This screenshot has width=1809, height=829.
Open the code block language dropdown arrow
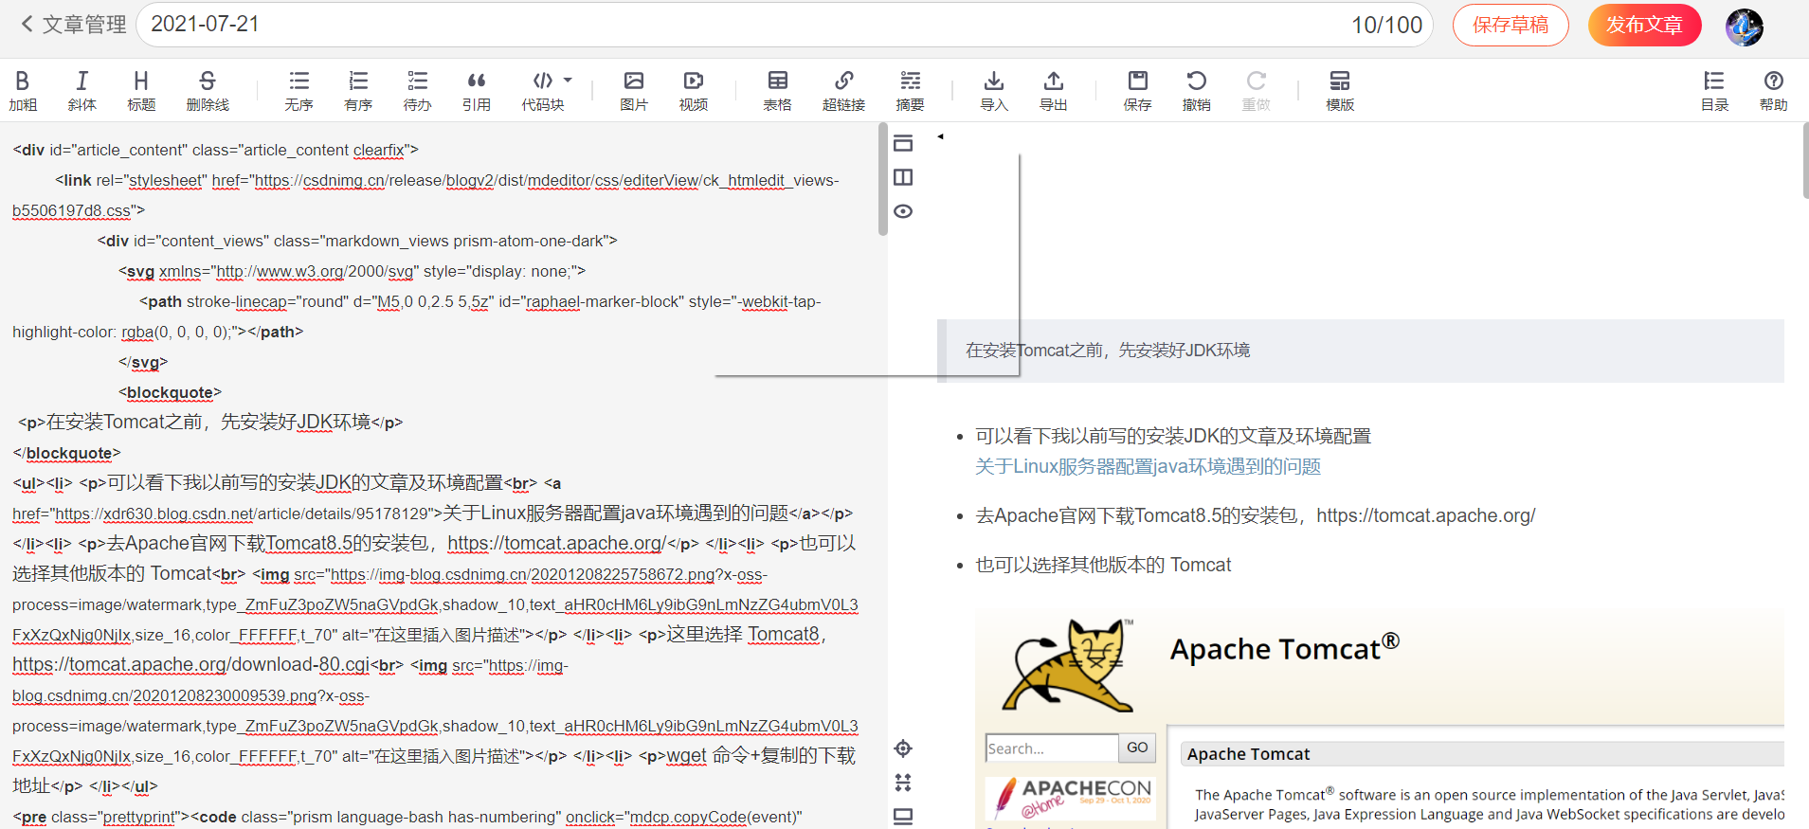point(568,81)
